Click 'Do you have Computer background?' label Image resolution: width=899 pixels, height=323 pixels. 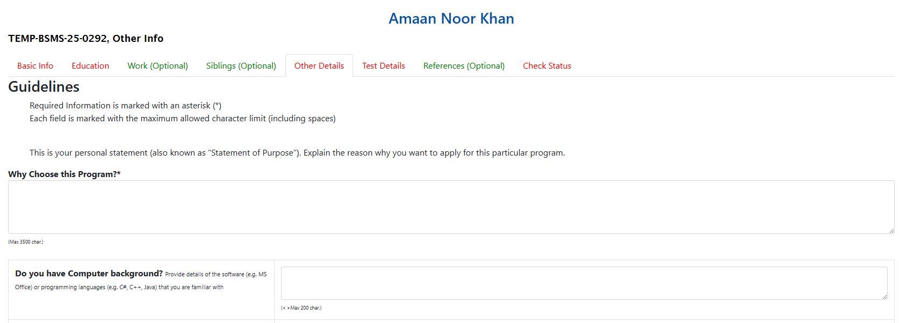tap(89, 274)
